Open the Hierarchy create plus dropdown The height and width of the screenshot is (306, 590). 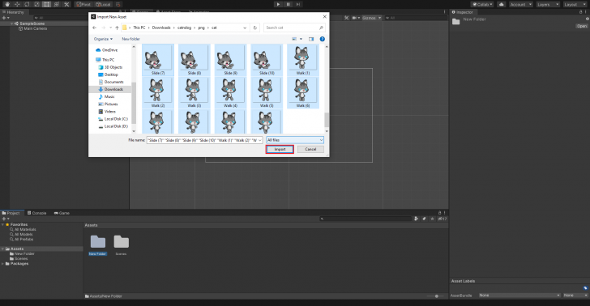coord(5,18)
